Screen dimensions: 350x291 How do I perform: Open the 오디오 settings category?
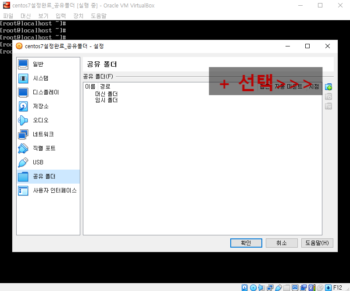(48, 121)
